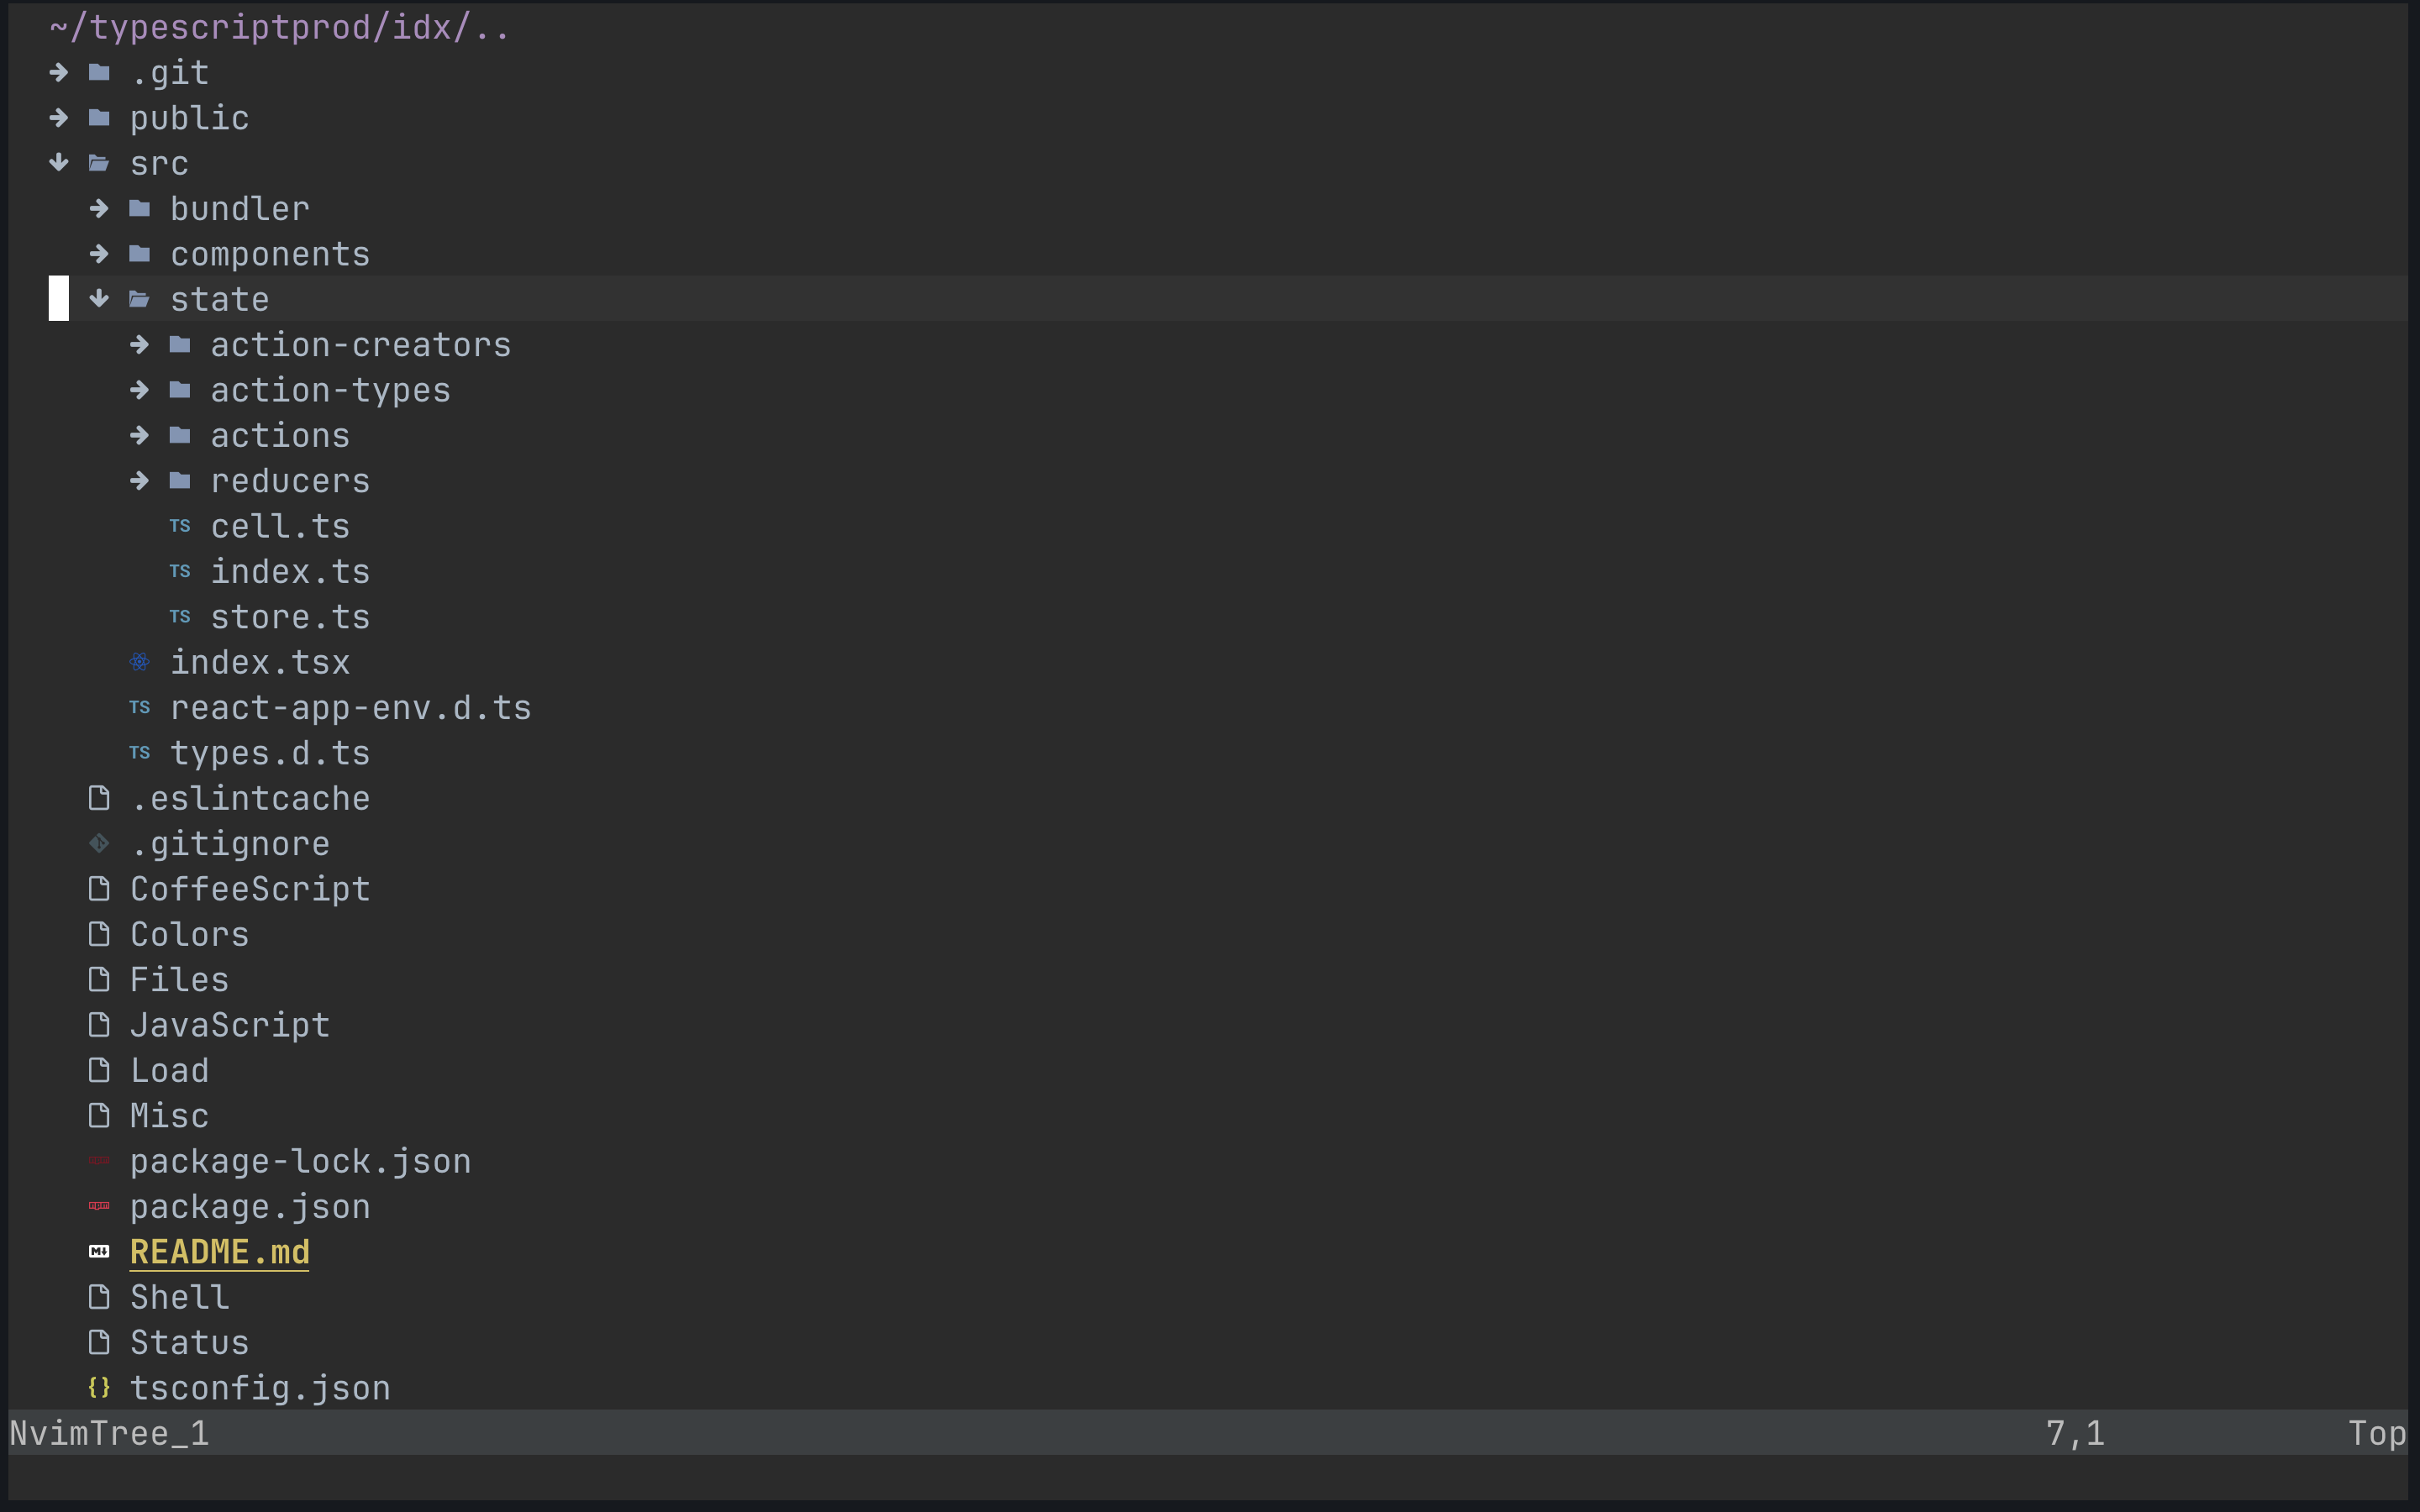Screen dimensions: 2420x1512
Task: Click the npm icon beside package.json
Action: coord(99,1206)
